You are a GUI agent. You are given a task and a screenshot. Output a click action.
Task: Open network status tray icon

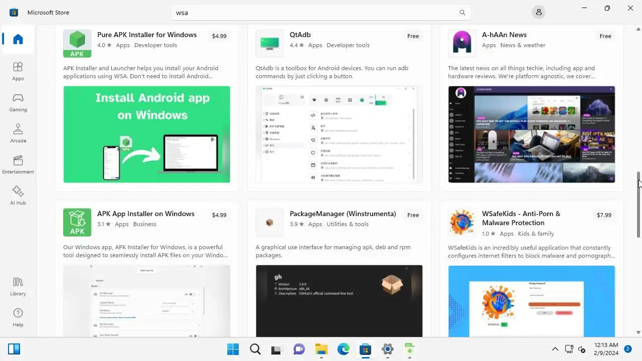coord(569,349)
